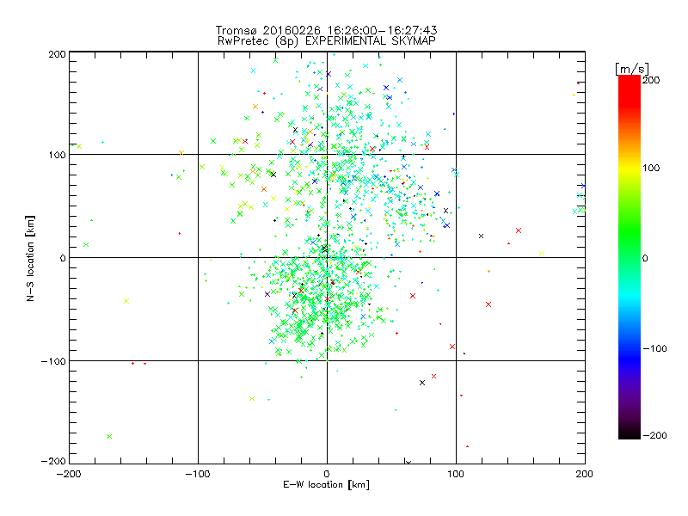Viewport: 688px width, 516px height.
Task: Click the colorbar label '100' near yellow
Action: pos(651,168)
